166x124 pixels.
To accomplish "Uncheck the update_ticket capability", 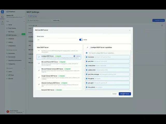I will pos(87,70).
